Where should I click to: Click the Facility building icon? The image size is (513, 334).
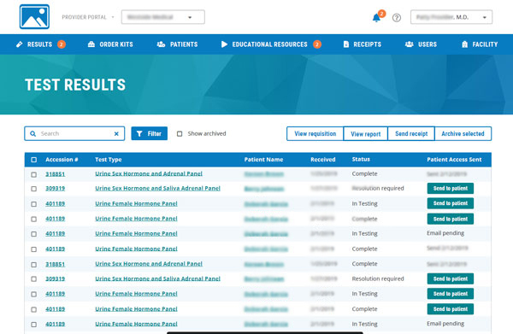click(464, 44)
